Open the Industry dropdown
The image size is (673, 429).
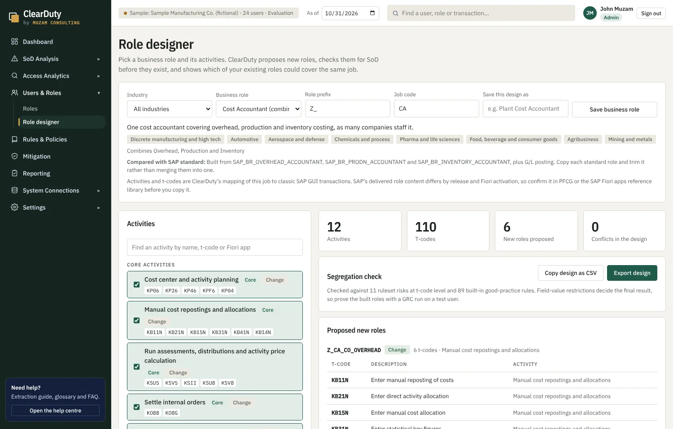tap(170, 109)
